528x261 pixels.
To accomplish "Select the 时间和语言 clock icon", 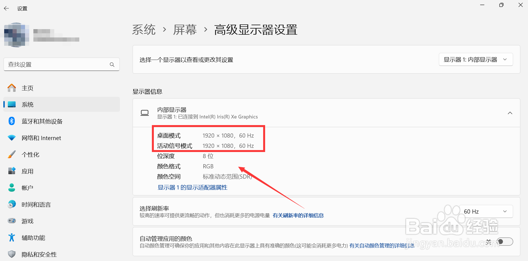I will (11, 204).
